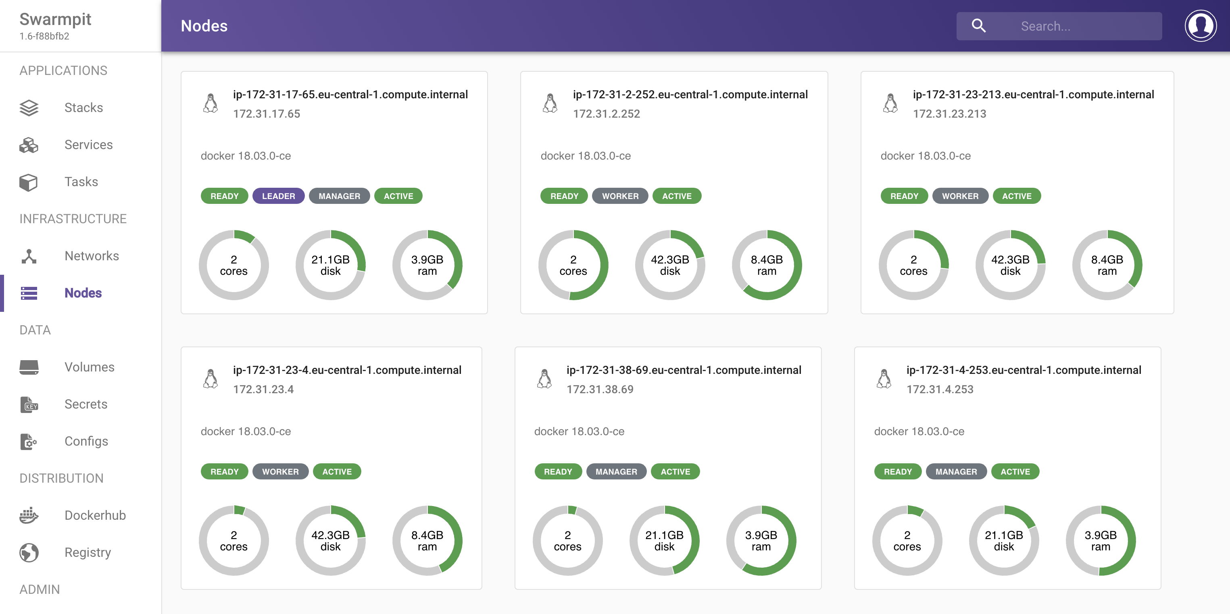Click the Nodes list icon
The height and width of the screenshot is (614, 1230).
[29, 293]
